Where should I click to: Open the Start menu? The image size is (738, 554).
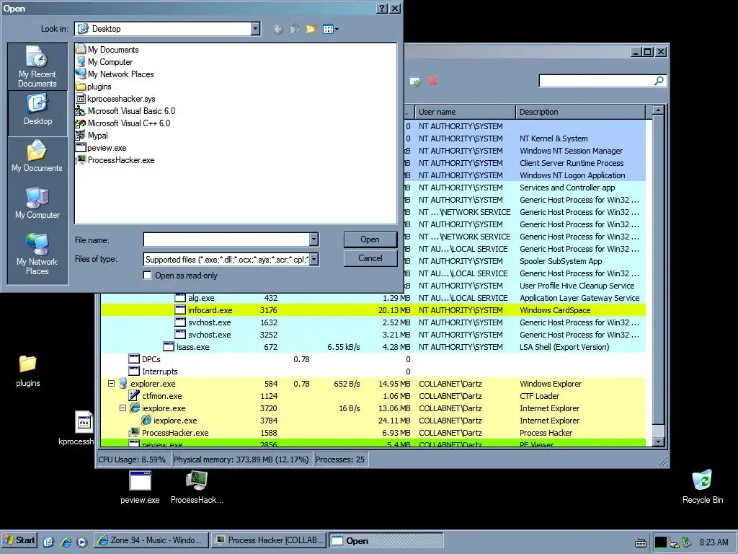pyautogui.click(x=19, y=540)
